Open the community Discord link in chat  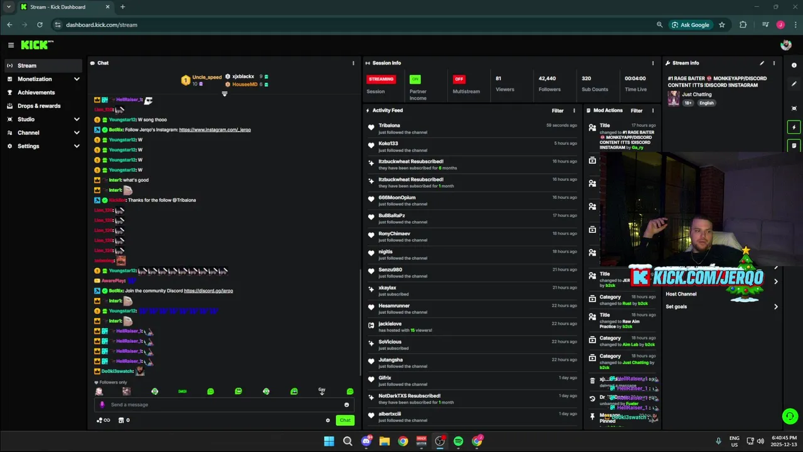point(208,291)
